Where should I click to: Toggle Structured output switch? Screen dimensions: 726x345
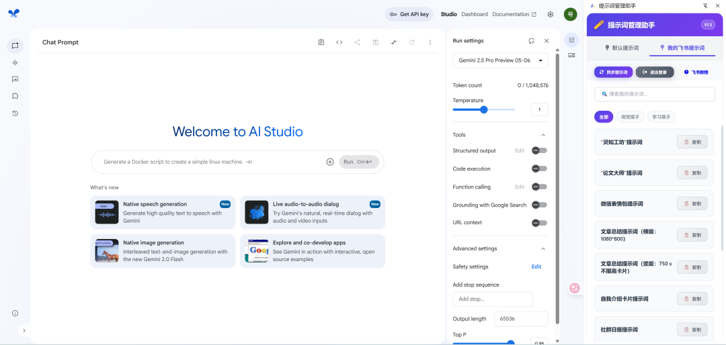click(539, 150)
